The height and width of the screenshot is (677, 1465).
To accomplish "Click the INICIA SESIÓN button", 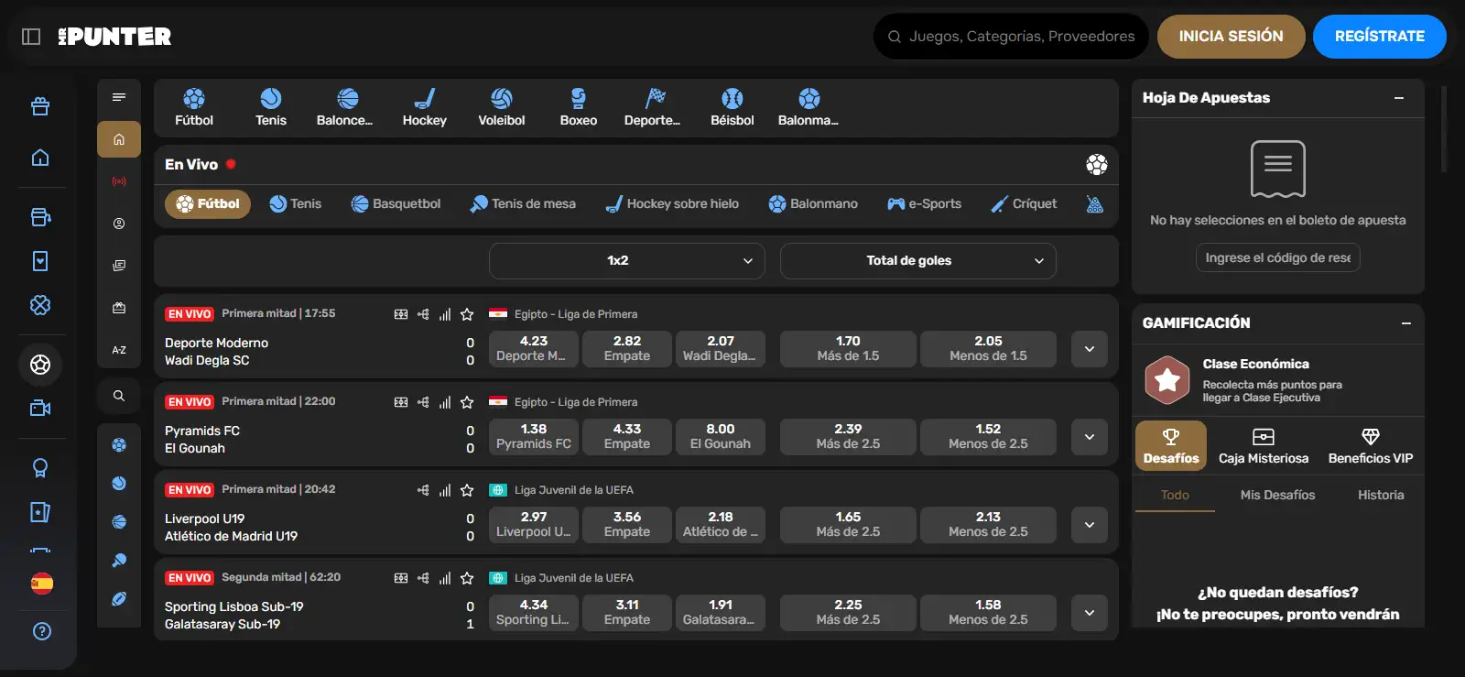I will pos(1232,37).
